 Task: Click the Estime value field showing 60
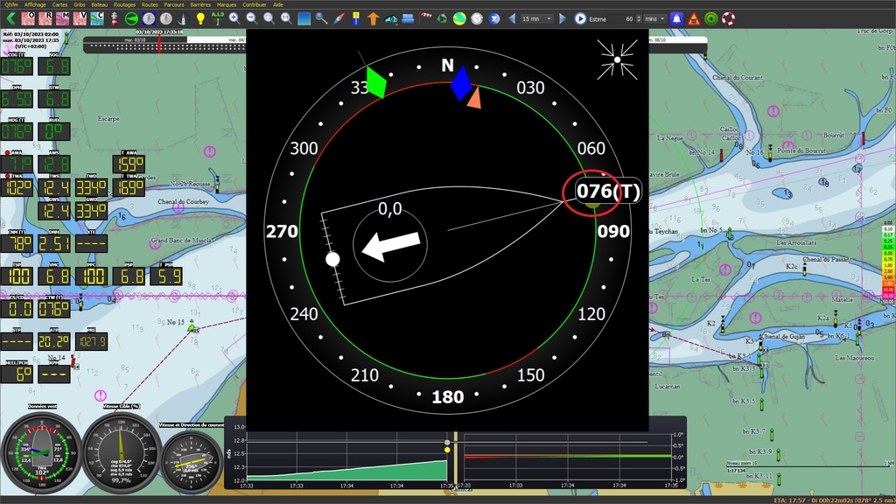coord(620,18)
